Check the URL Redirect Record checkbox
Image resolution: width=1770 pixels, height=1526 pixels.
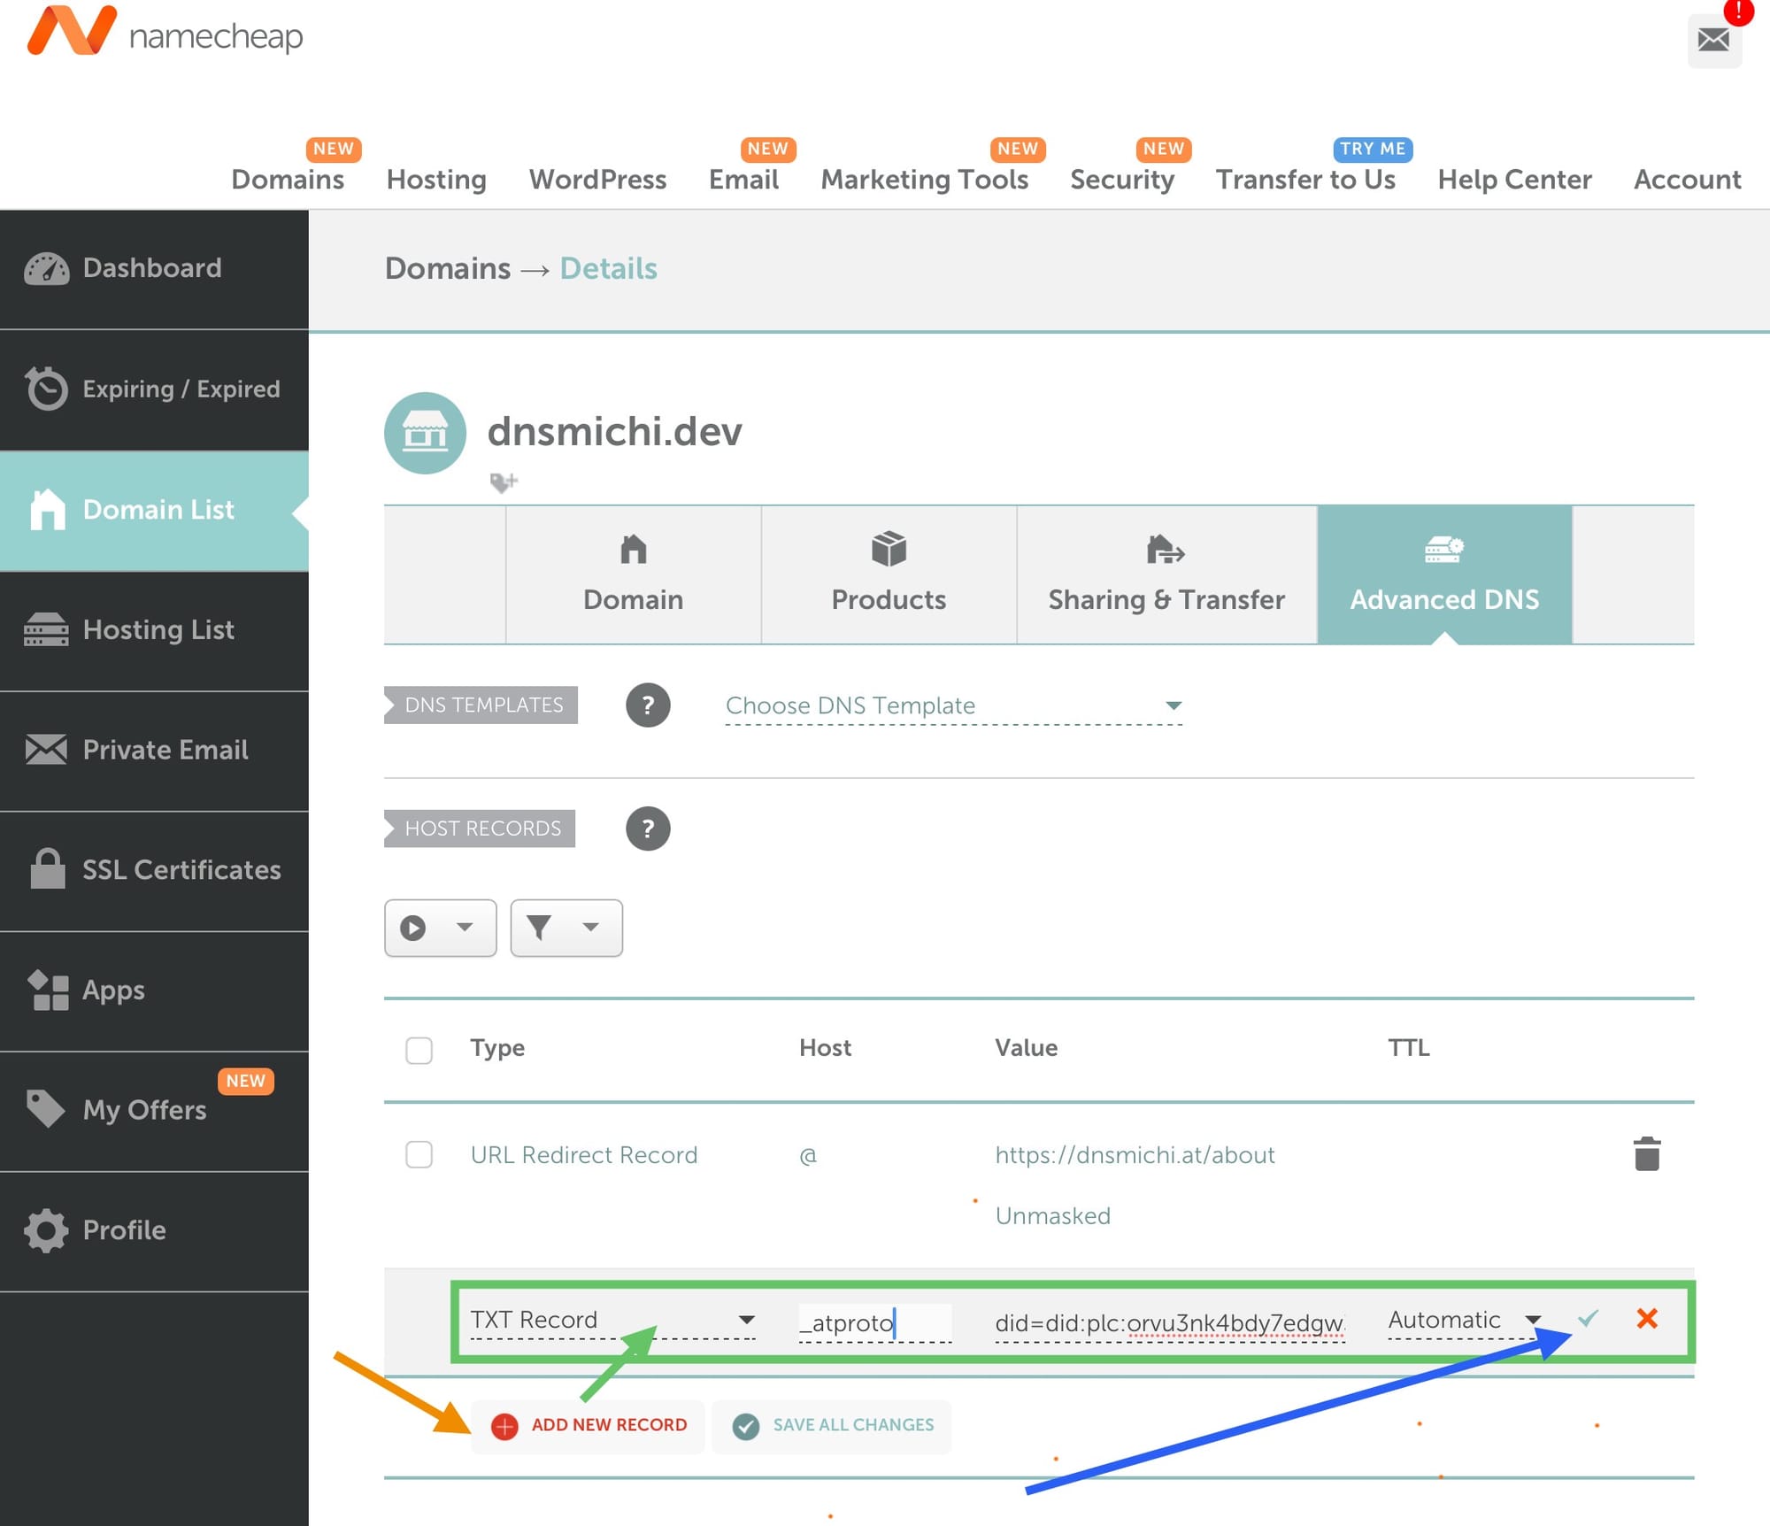419,1154
